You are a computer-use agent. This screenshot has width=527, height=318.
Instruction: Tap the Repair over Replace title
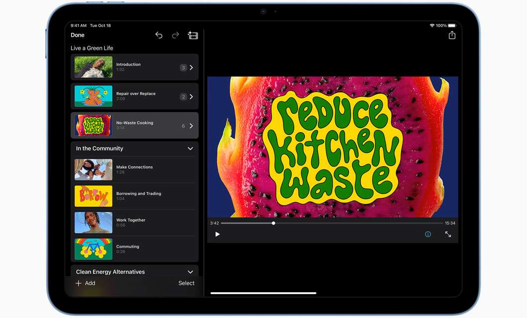[136, 94]
